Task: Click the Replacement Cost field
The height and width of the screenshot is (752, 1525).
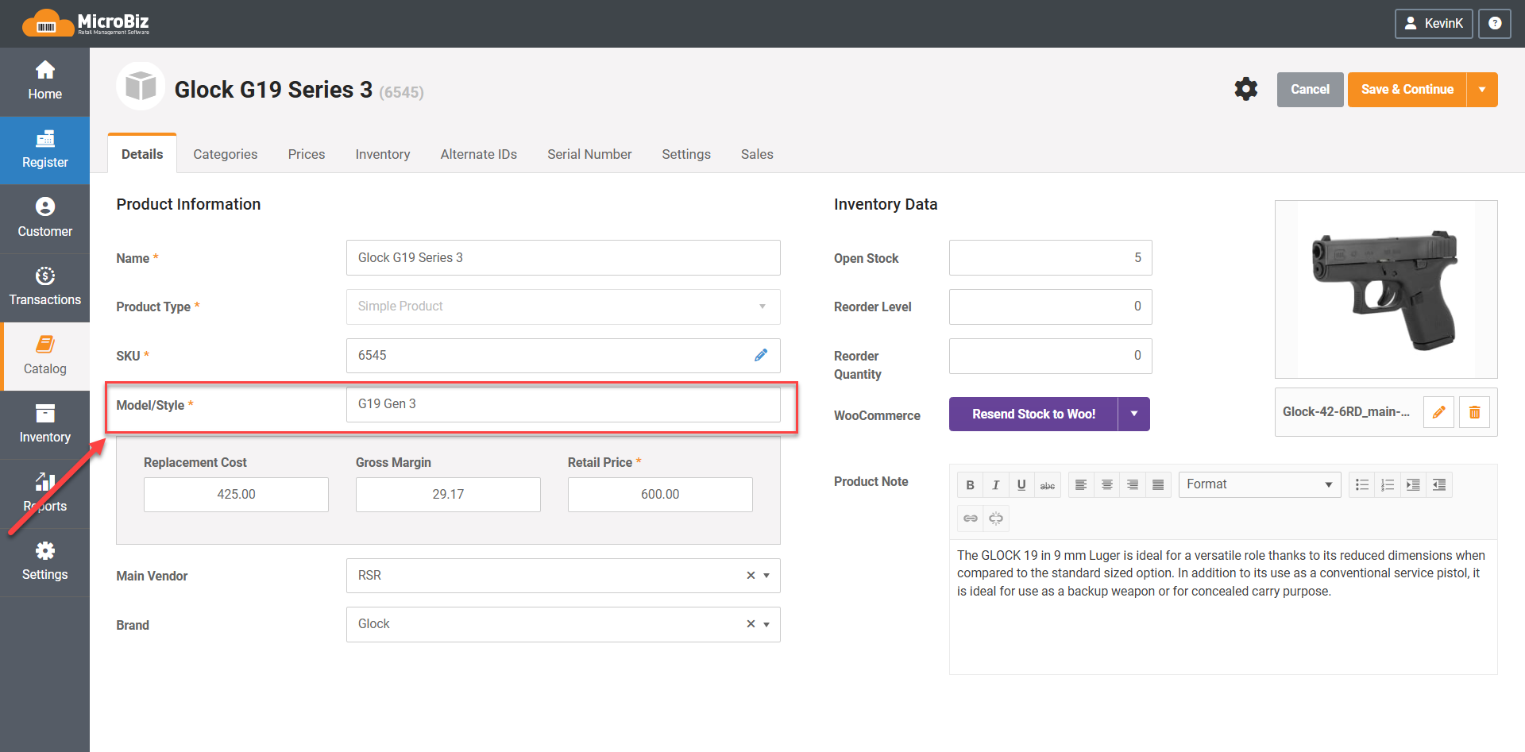Action: 236,494
